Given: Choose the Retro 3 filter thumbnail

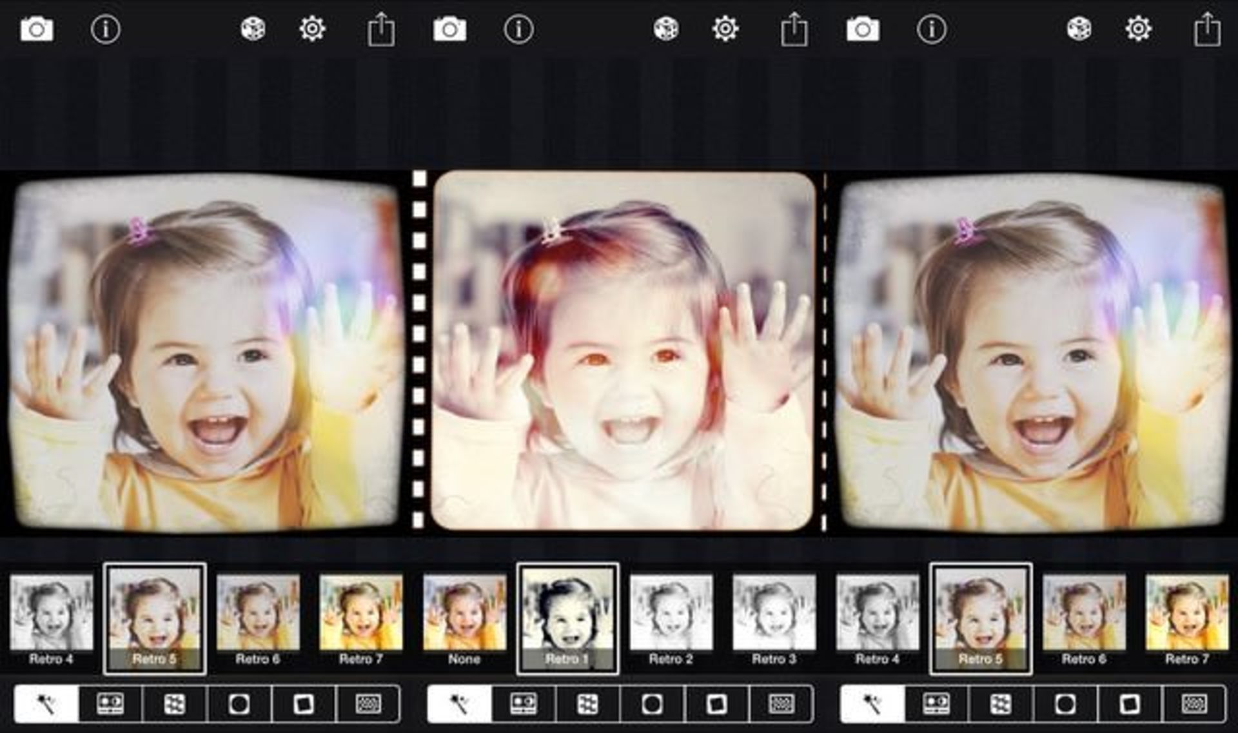Looking at the screenshot, I should [x=774, y=620].
